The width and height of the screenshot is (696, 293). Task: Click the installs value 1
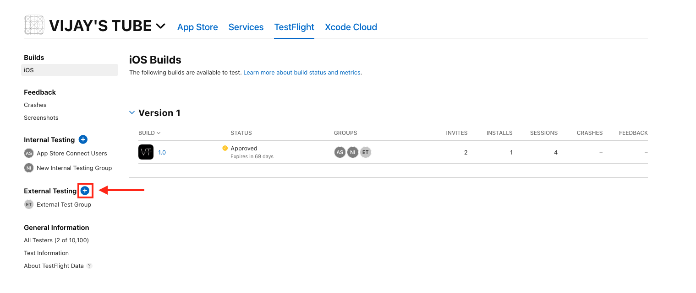point(511,152)
